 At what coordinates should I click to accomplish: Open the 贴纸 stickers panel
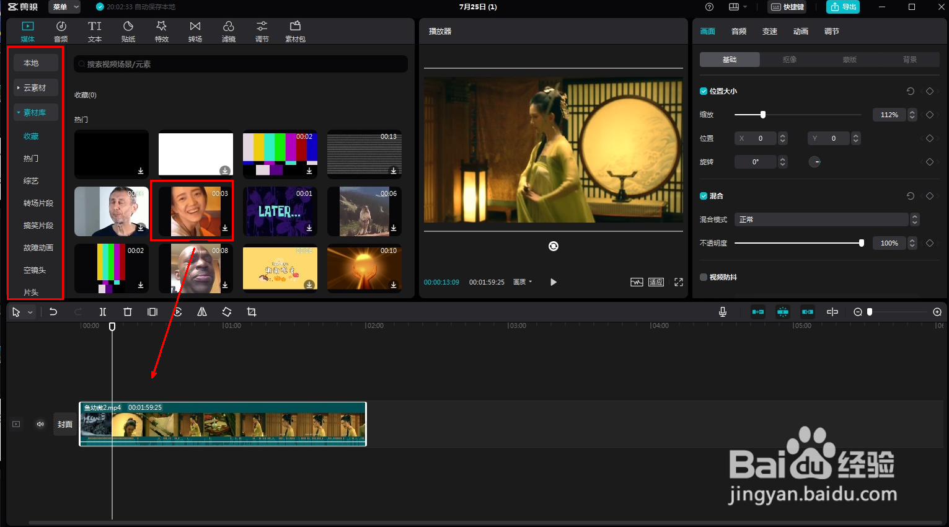tap(128, 31)
